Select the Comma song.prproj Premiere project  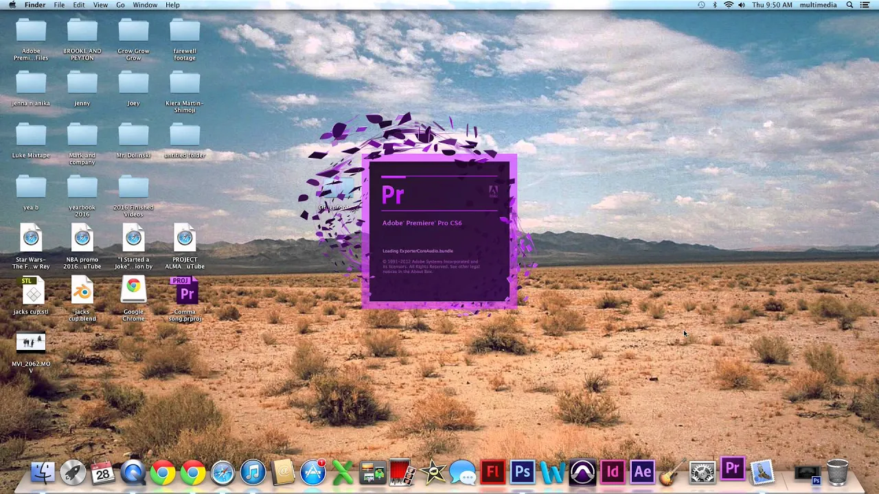[x=185, y=300]
